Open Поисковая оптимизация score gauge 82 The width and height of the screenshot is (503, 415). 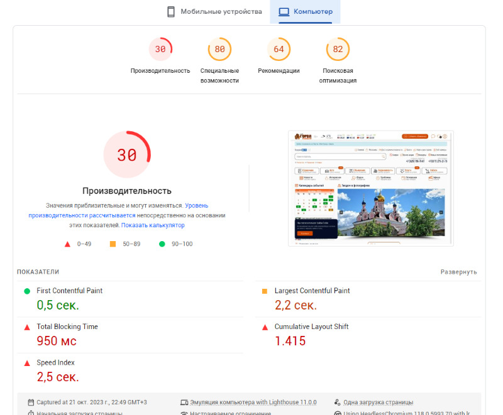coord(338,50)
